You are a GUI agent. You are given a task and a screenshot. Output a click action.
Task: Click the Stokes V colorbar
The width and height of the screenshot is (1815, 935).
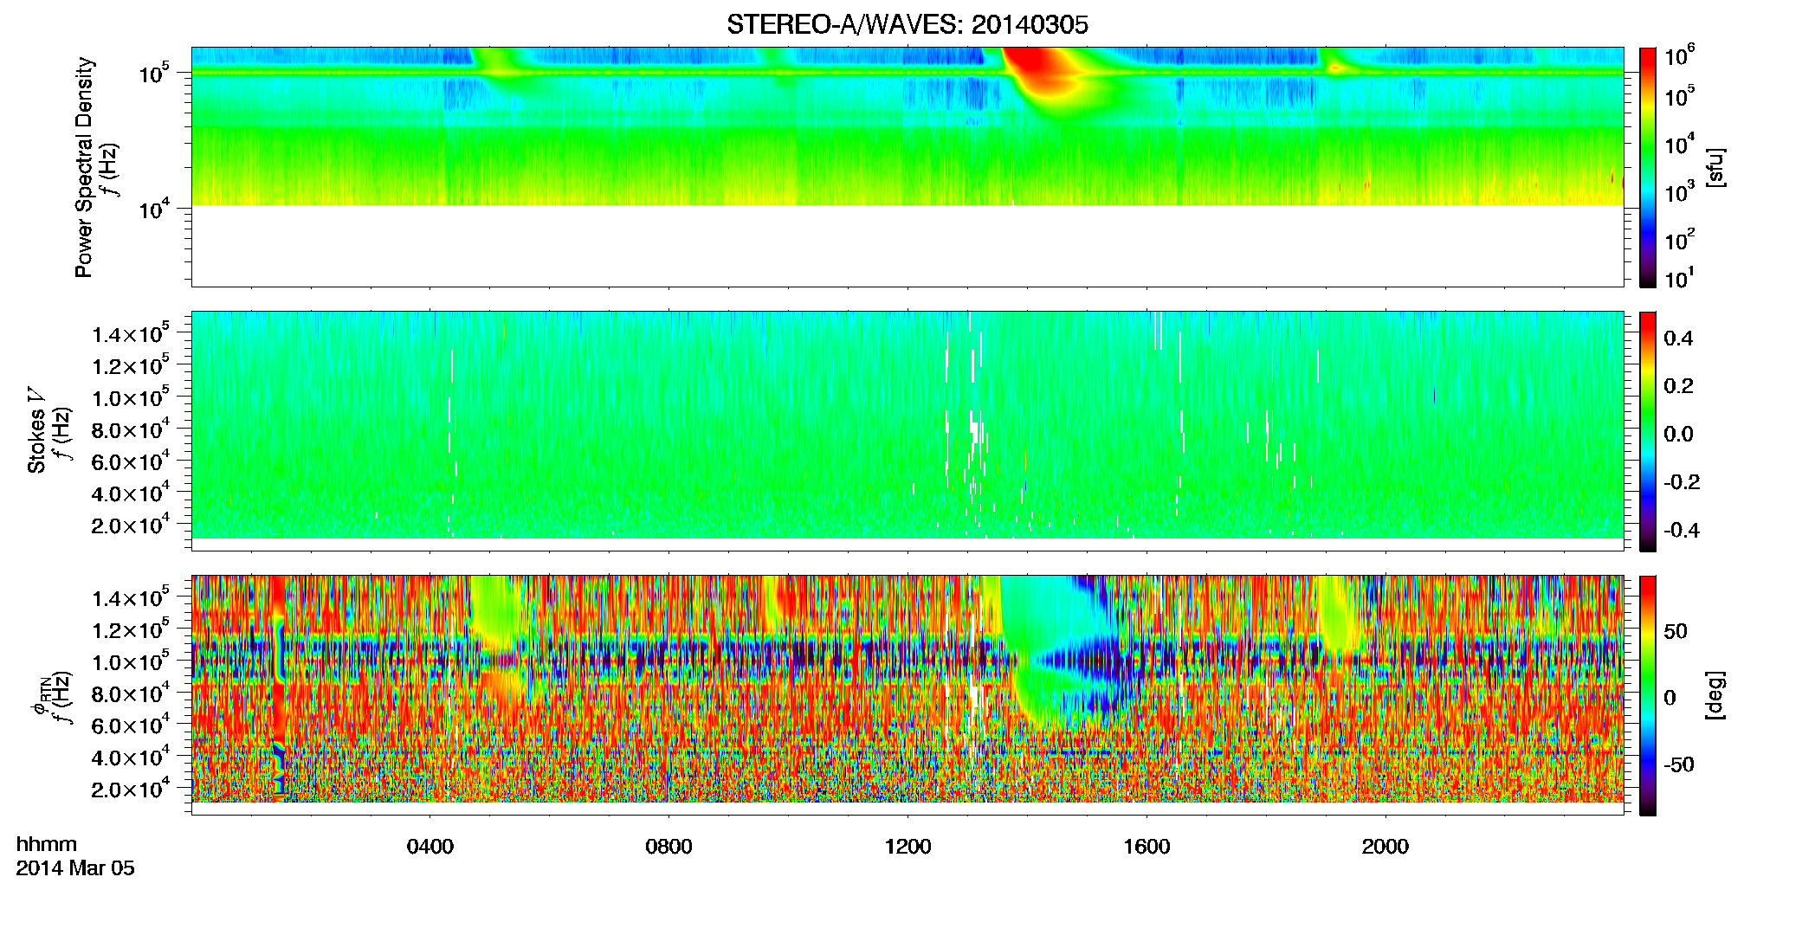pyautogui.click(x=1648, y=431)
